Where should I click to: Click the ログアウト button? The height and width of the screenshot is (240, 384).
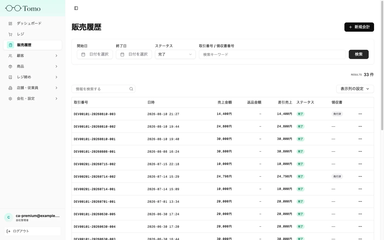(x=32, y=231)
